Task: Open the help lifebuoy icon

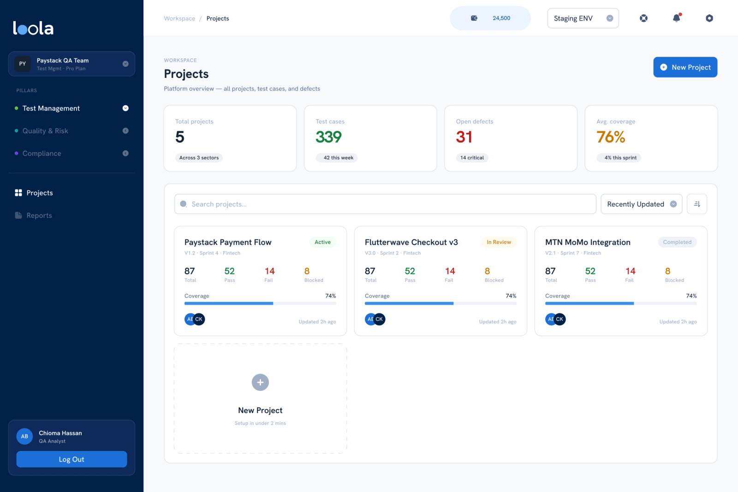Action: coord(643,18)
